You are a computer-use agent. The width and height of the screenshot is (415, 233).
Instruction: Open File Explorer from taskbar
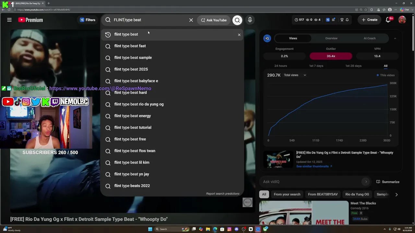208,229
